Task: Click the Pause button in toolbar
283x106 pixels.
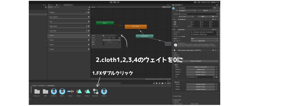Action: coord(115,2)
